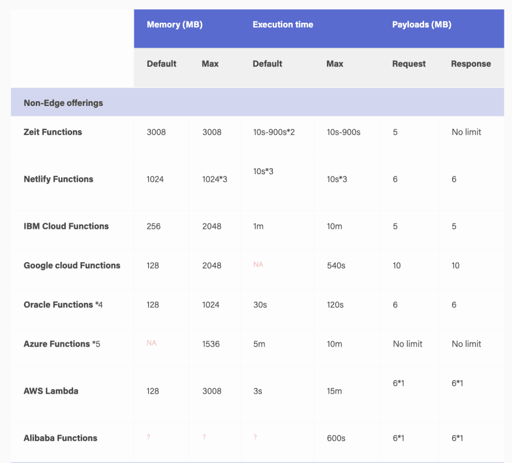Click Oracle Functions default memory '128'

click(153, 305)
